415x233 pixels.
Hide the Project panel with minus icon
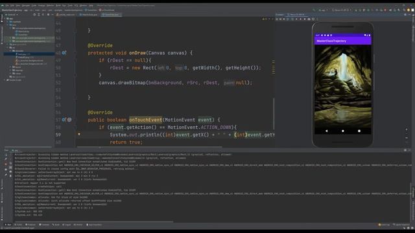[53, 15]
